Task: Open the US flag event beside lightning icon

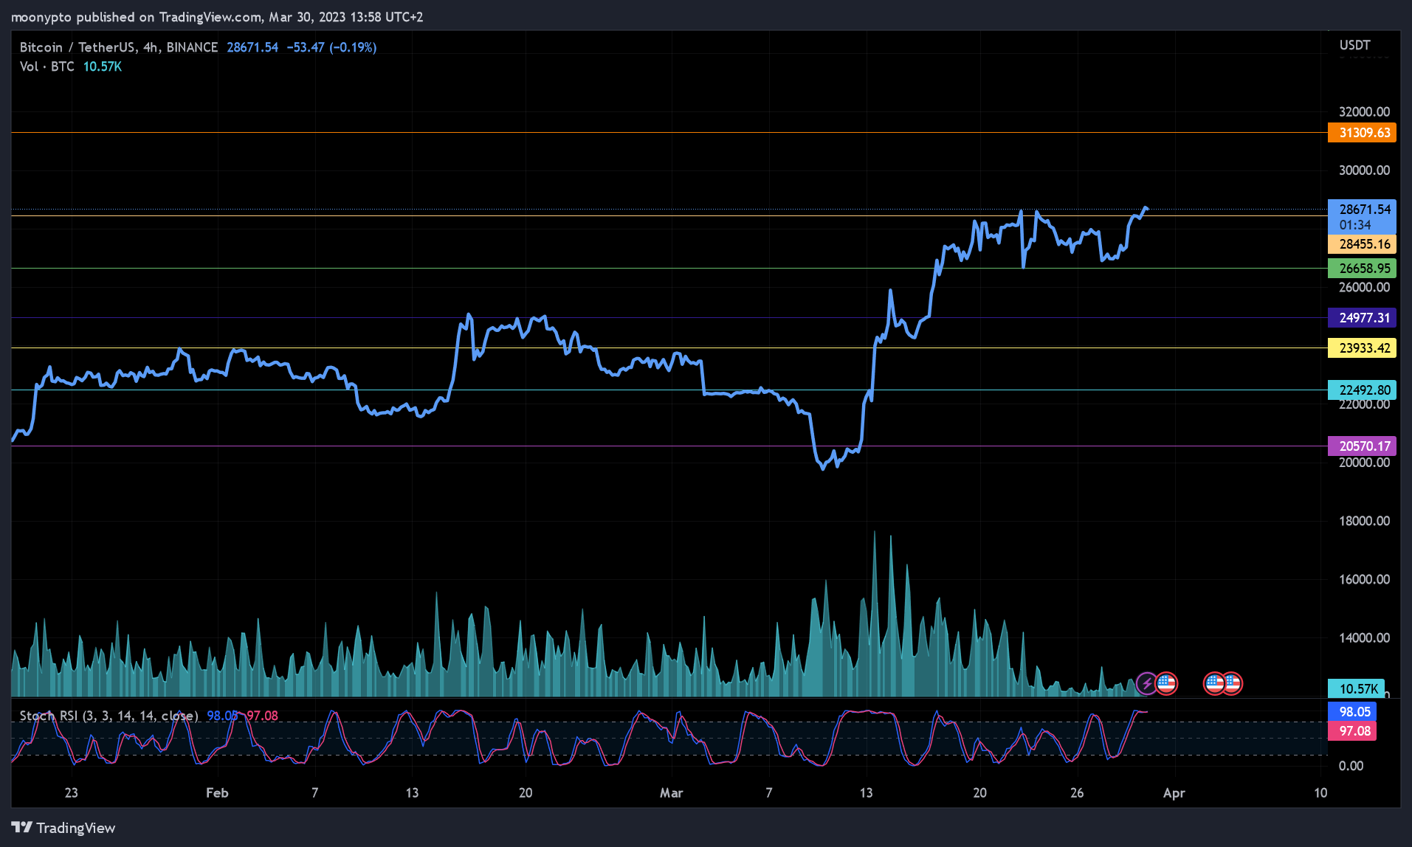Action: [x=1166, y=684]
